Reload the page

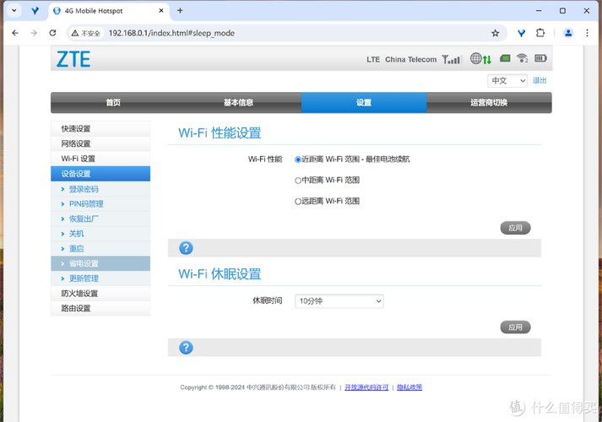tap(52, 33)
